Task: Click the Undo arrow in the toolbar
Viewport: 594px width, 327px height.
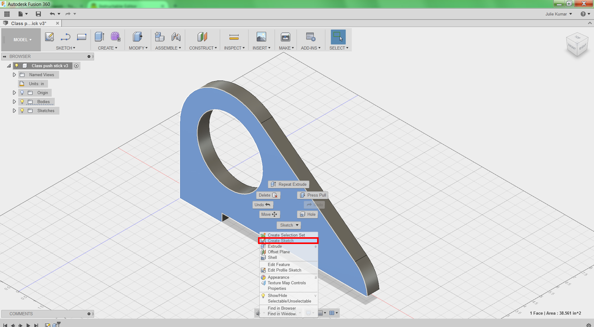Action: pyautogui.click(x=52, y=14)
